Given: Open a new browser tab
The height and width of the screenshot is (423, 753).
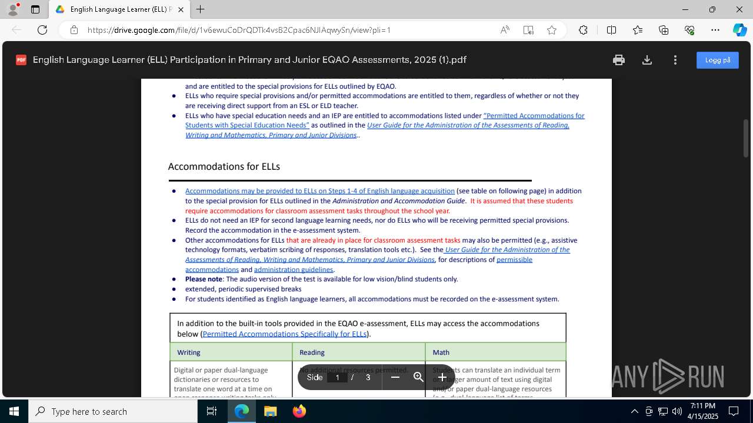Looking at the screenshot, I should pyautogui.click(x=200, y=9).
